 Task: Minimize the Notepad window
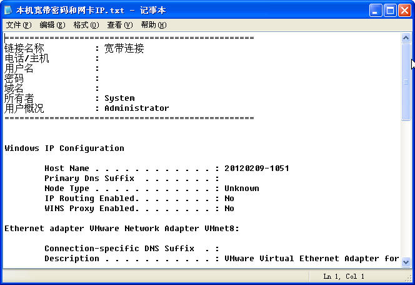pos(375,11)
